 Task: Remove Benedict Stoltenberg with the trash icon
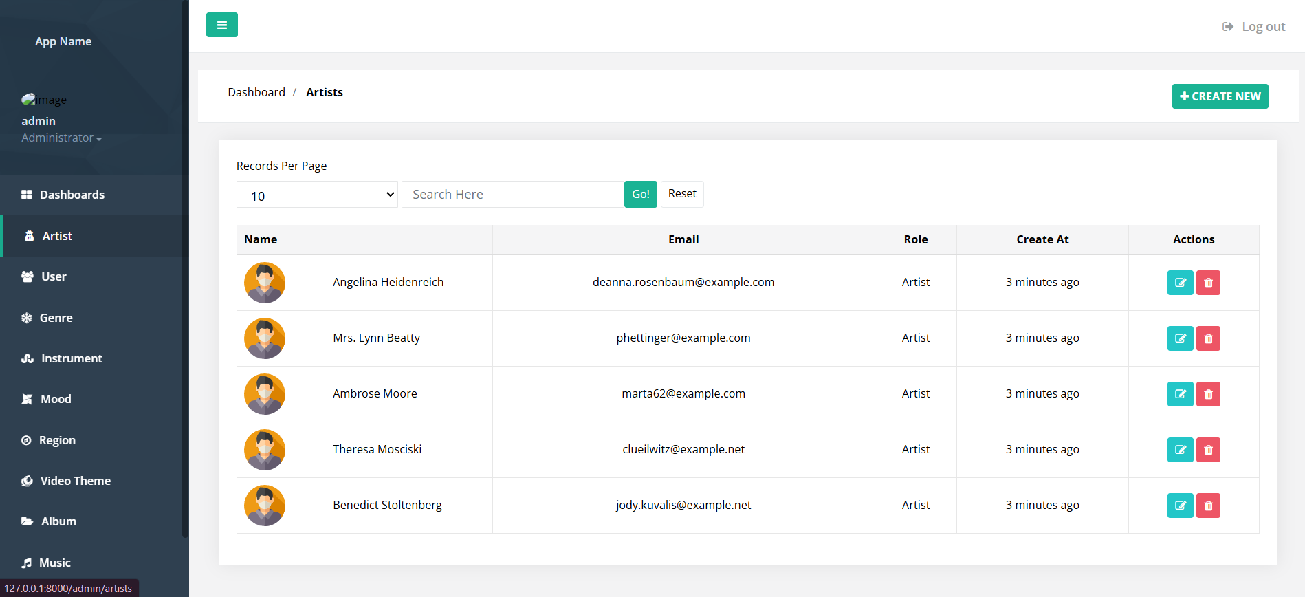pyautogui.click(x=1208, y=506)
